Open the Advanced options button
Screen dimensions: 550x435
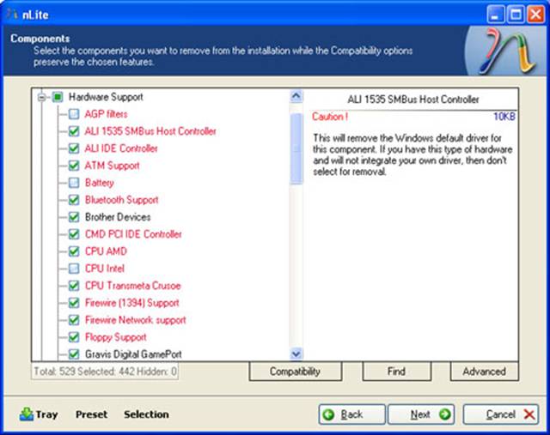pyautogui.click(x=484, y=372)
